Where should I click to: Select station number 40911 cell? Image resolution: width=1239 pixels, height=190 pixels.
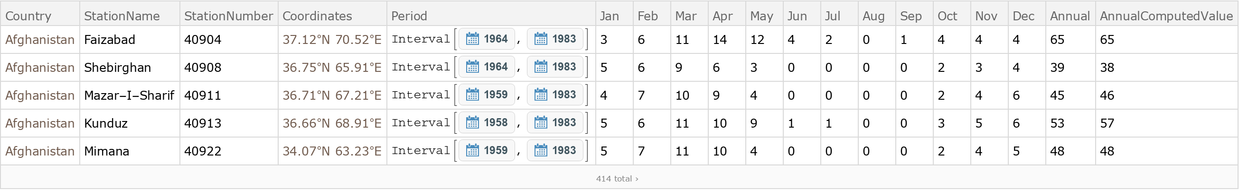203,95
